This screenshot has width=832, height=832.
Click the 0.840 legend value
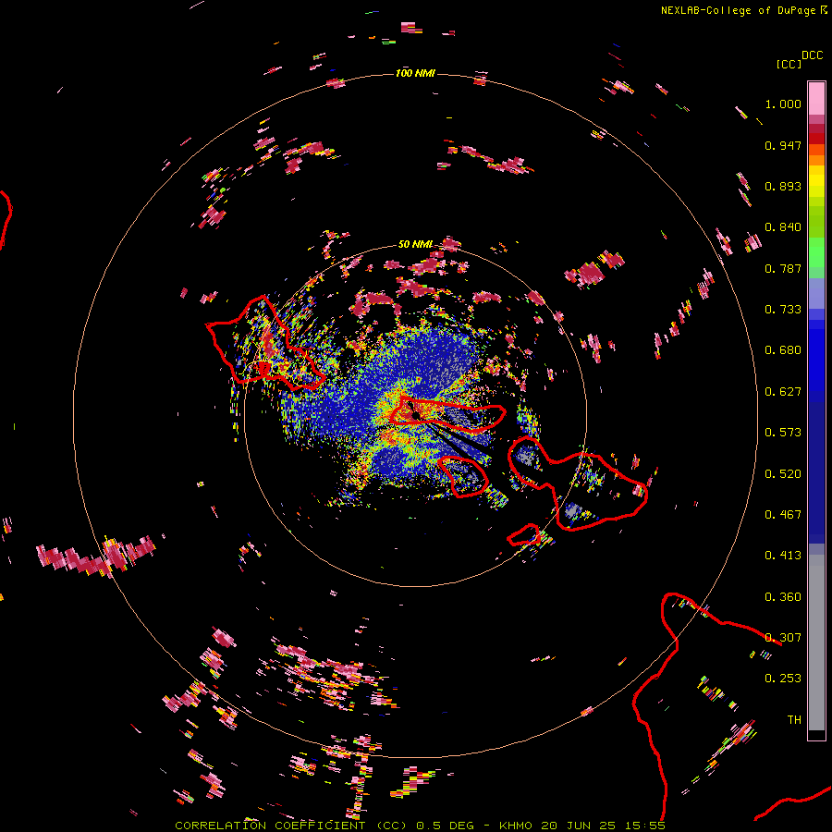(x=783, y=227)
